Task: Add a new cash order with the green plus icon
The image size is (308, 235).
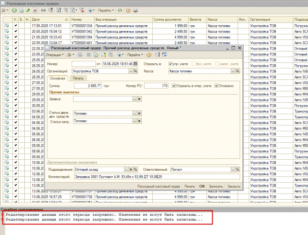Action: [x=14, y=11]
